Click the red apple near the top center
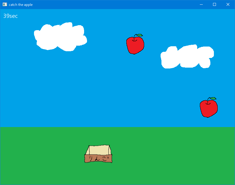Screen dimensions: 235x185 (135, 45)
